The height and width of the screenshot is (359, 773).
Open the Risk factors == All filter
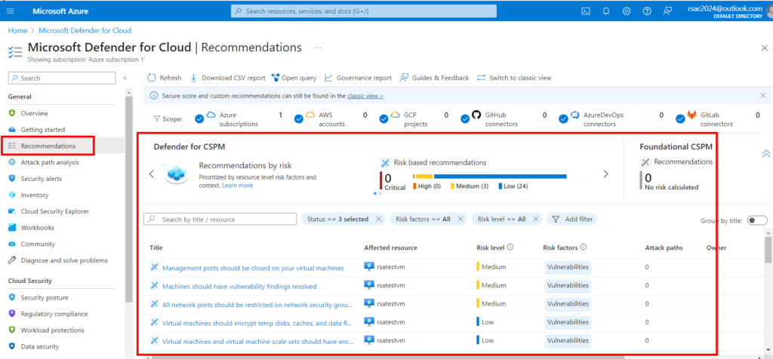click(423, 219)
